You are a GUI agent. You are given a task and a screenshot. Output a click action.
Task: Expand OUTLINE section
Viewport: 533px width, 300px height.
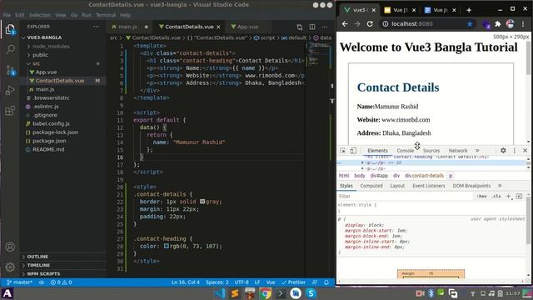[37, 257]
